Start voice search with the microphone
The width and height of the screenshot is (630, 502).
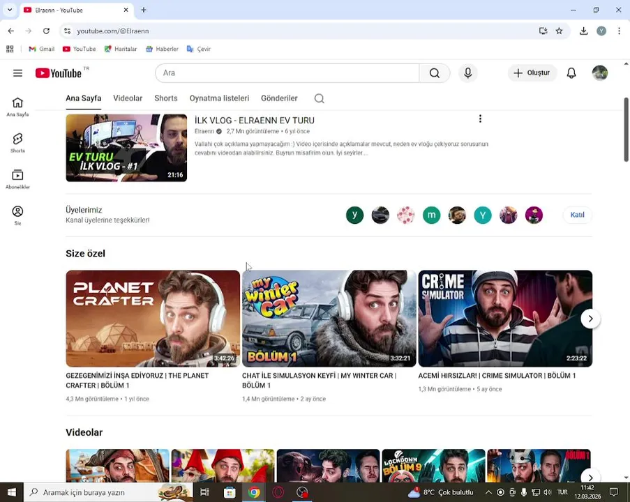(467, 73)
